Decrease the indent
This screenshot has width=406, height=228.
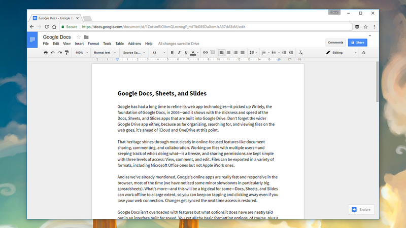pos(284,53)
